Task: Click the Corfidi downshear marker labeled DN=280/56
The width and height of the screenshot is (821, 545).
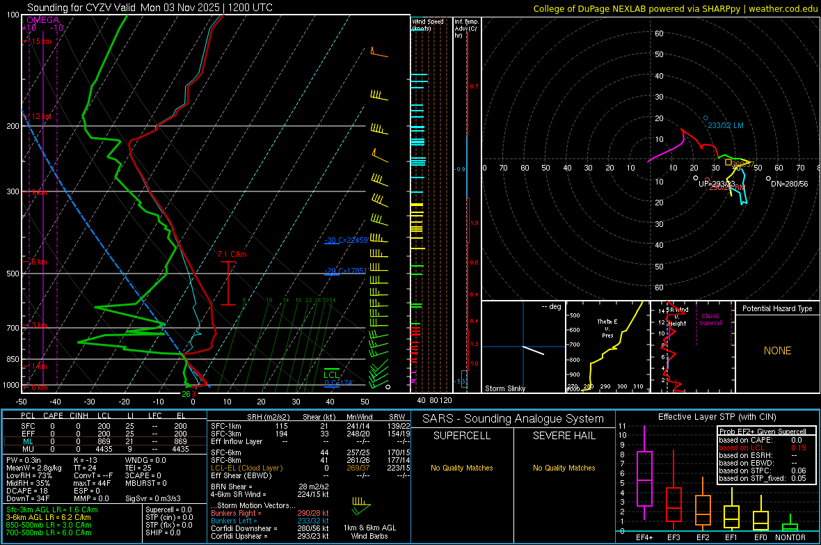Action: tap(768, 179)
